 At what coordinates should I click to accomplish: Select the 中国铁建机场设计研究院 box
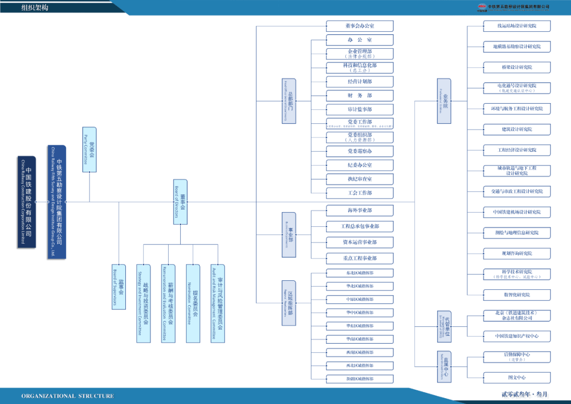517,212
